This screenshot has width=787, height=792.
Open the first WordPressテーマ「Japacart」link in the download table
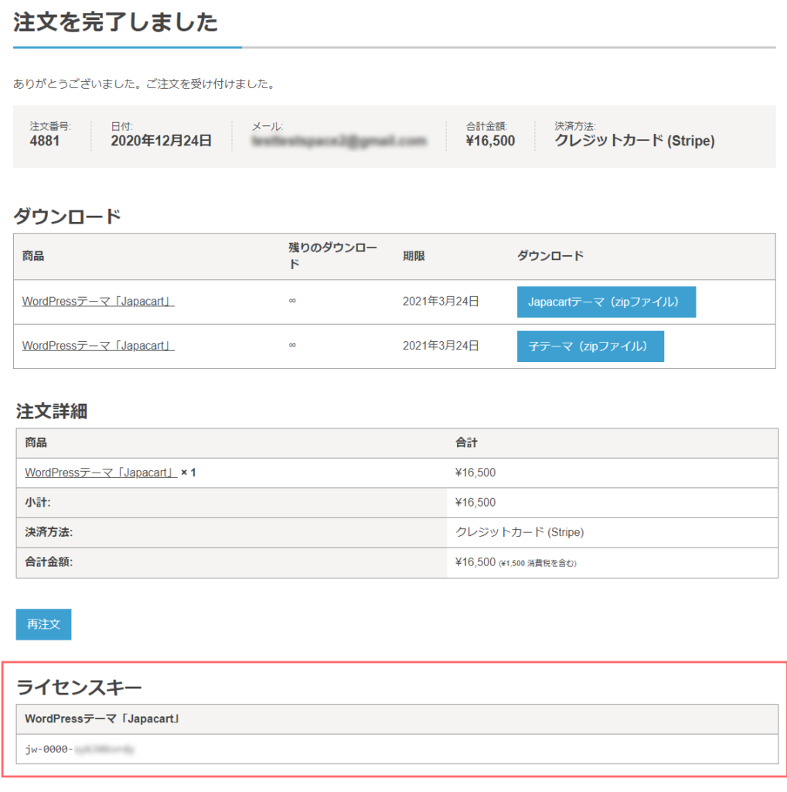(98, 302)
